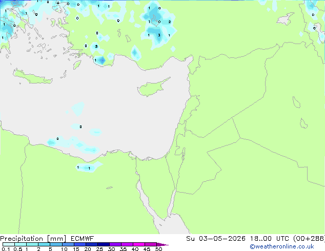The height and width of the screenshot is (251, 325).
Task: Pick the 25 to 30 mm dark blue swatch
Action: tap(104, 244)
